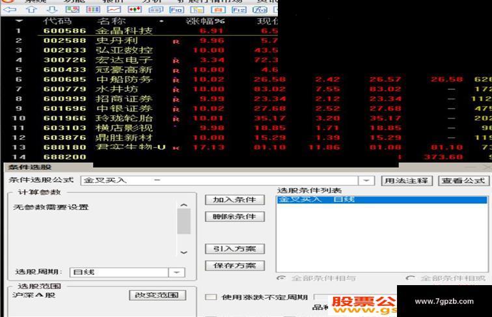Click the triangle menu before 代码 header
The image size is (492, 317).
click(x=20, y=21)
